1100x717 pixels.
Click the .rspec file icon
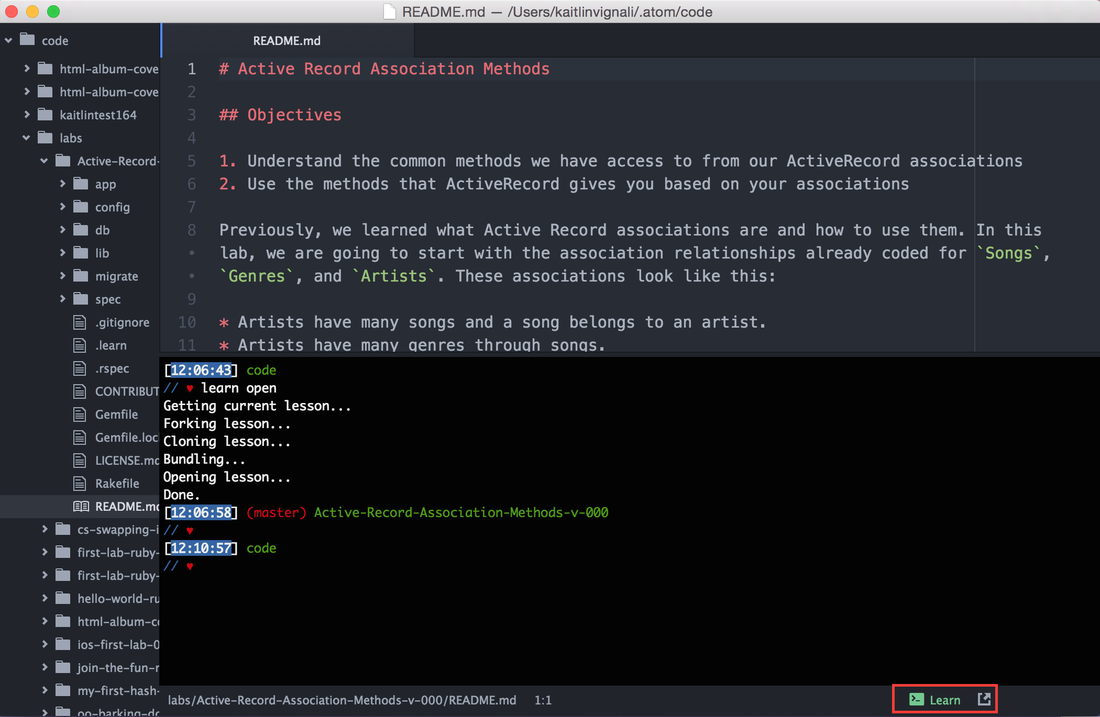tap(79, 368)
